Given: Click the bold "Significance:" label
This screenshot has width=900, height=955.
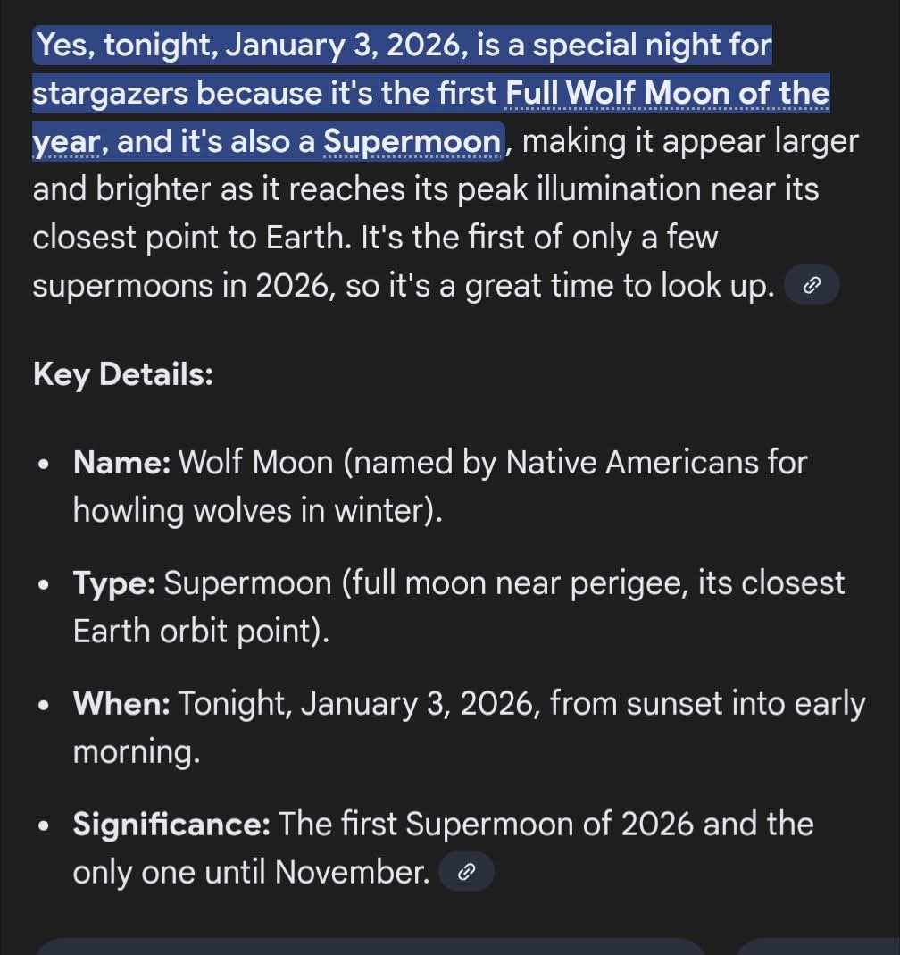Looking at the screenshot, I should (x=171, y=824).
